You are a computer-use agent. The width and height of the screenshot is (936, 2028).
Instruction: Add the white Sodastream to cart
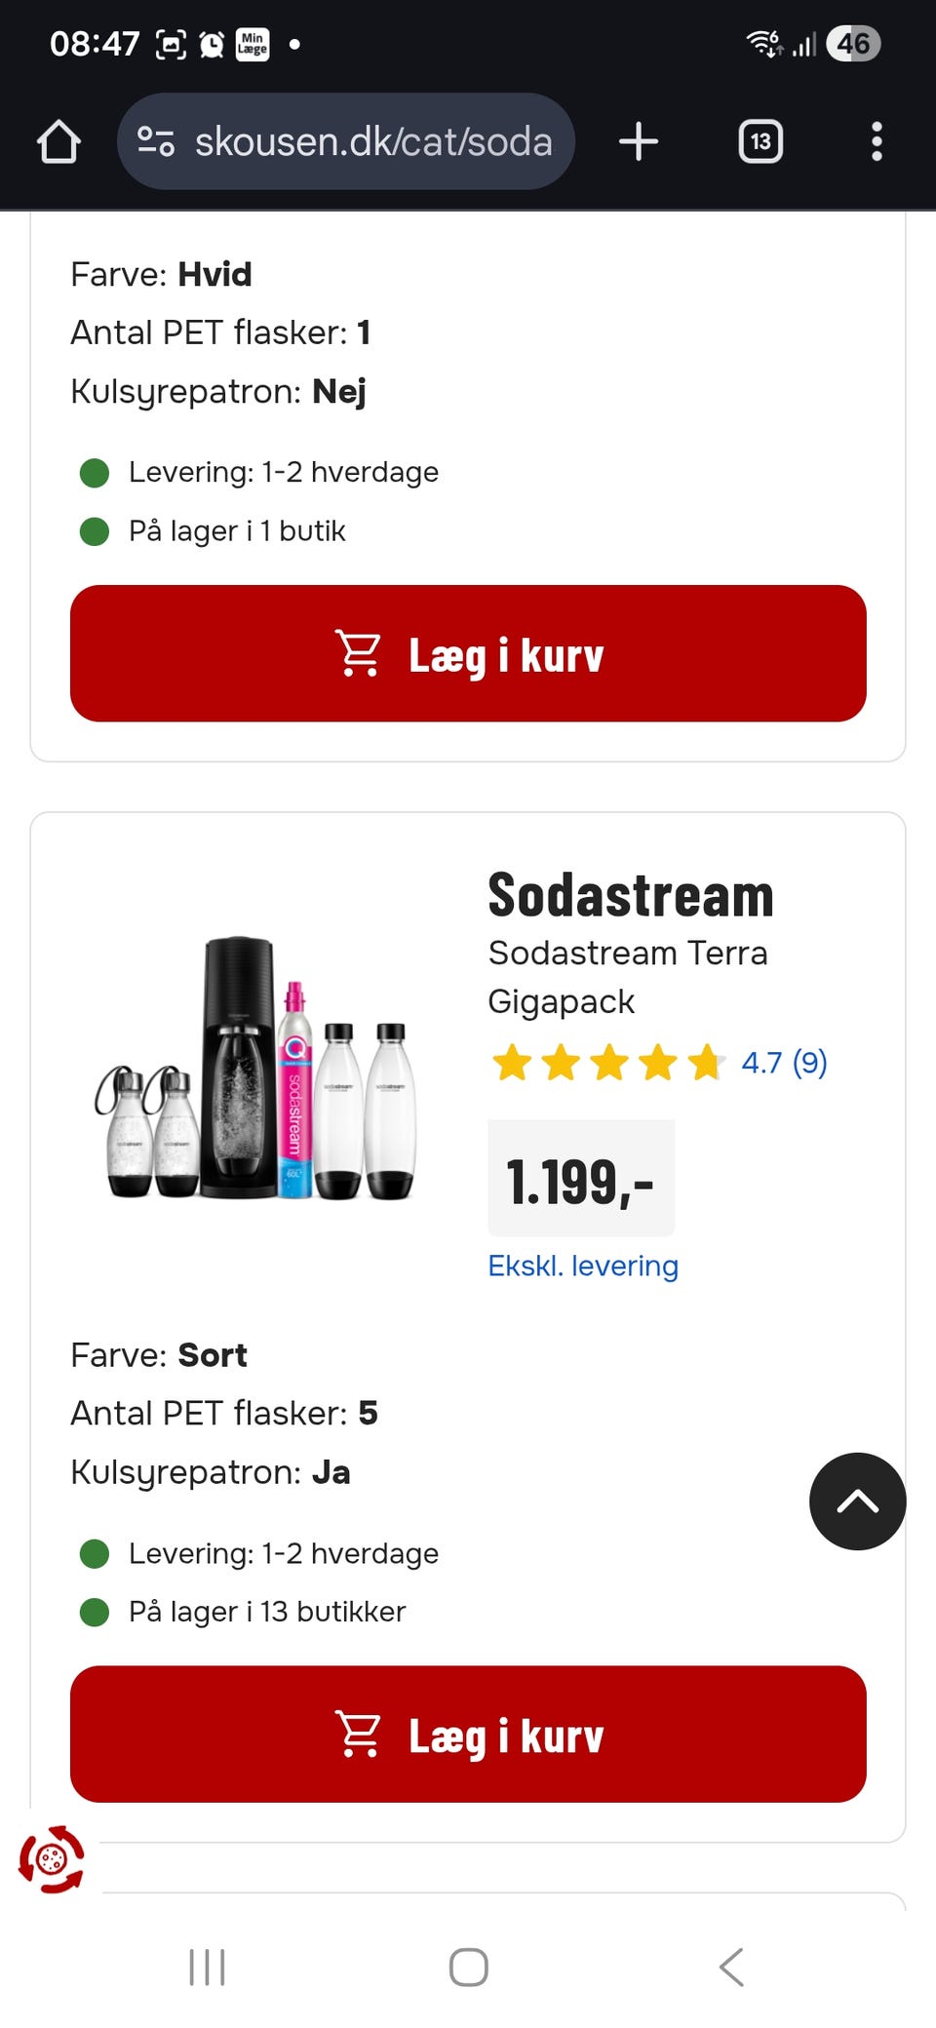coord(468,653)
